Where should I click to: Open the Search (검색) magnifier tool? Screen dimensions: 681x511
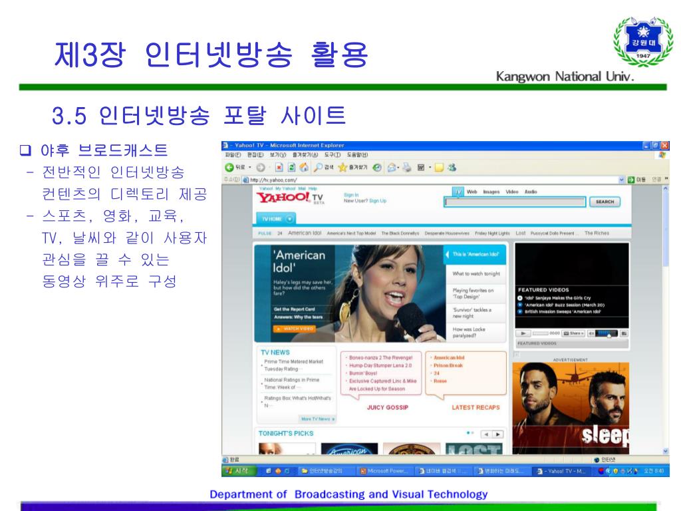tap(323, 167)
